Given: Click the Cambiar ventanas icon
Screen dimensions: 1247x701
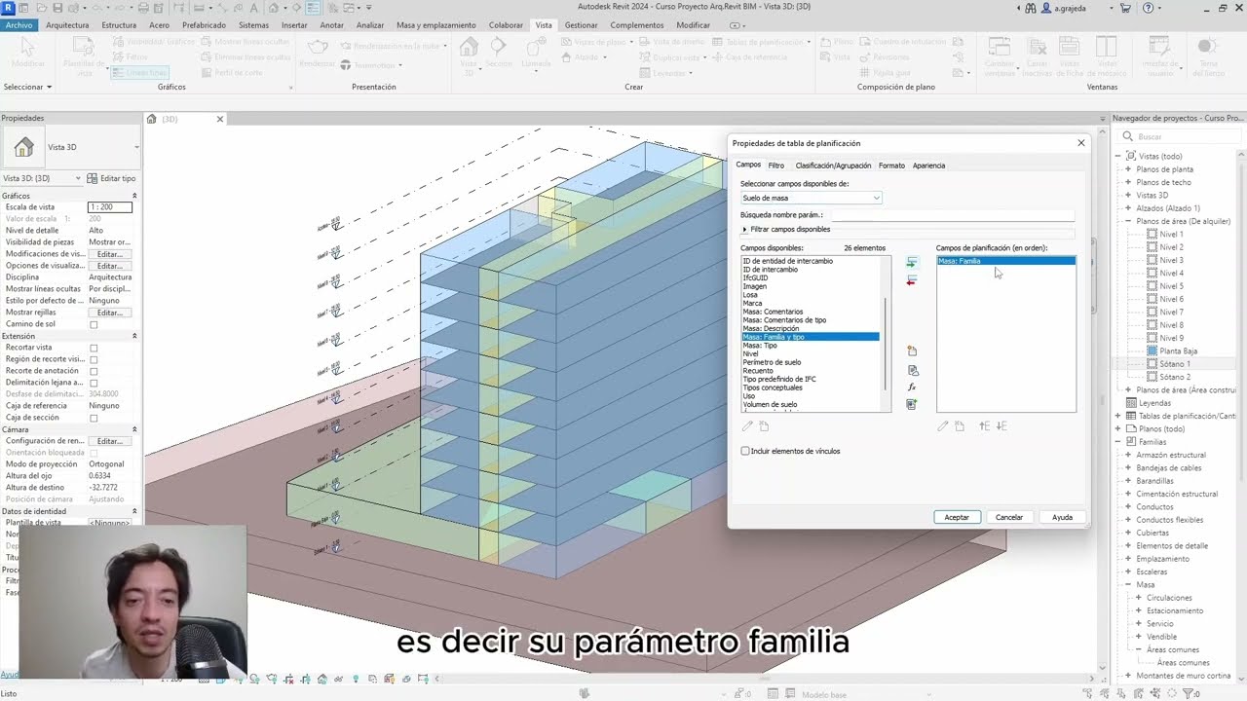Looking at the screenshot, I should pos(1000,47).
